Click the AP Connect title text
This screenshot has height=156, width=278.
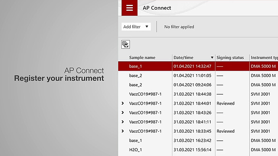coord(157,8)
